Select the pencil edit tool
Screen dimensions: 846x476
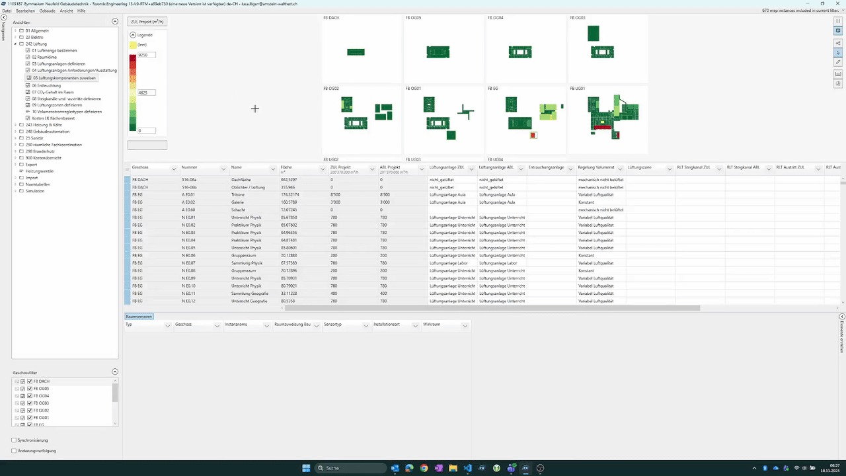[x=838, y=62]
